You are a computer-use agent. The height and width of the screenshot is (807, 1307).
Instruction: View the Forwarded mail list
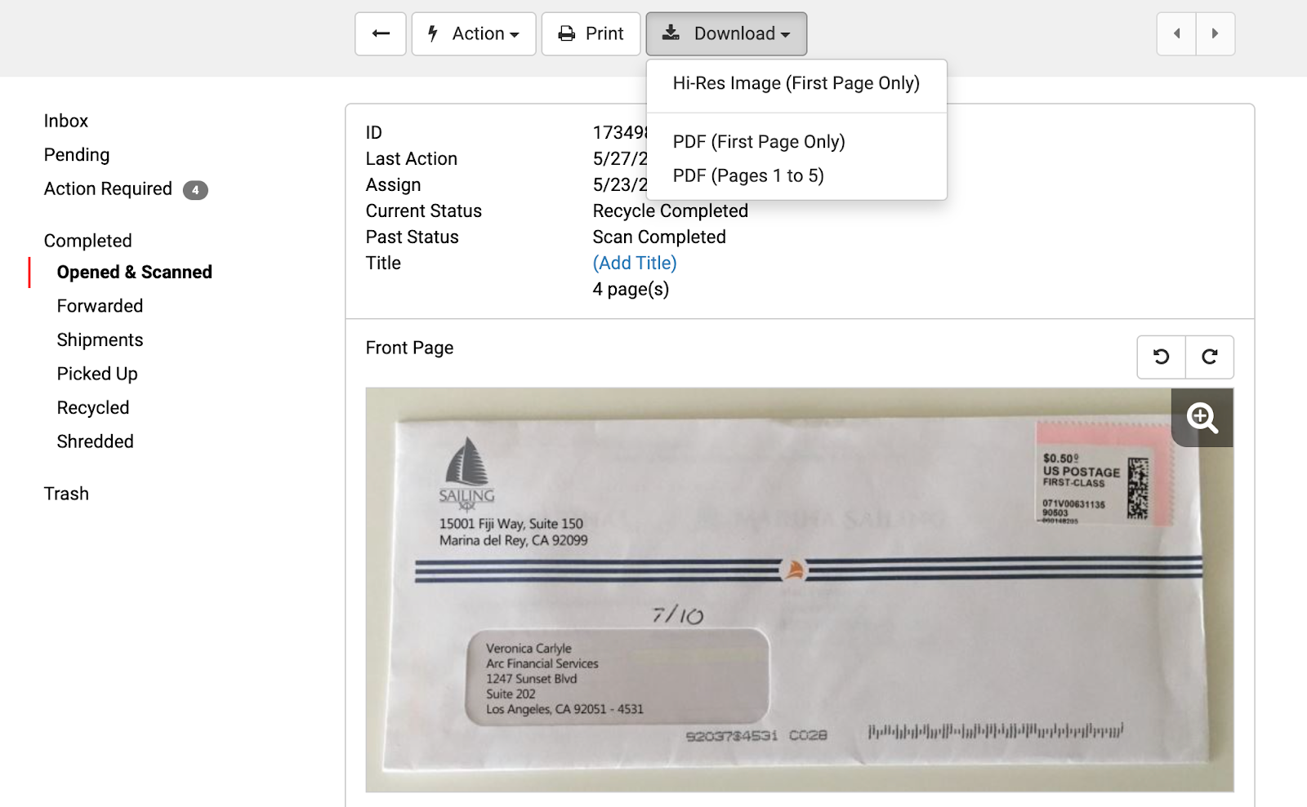(100, 306)
